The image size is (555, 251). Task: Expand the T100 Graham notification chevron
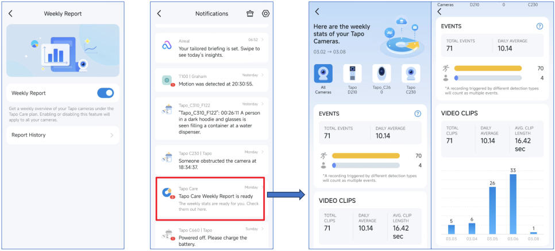tap(263, 75)
